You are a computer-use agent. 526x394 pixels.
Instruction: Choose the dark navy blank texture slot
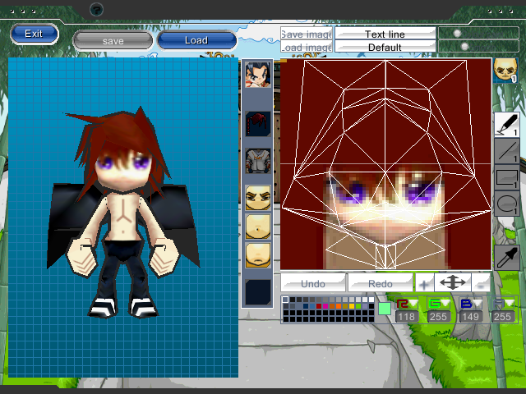257,292
